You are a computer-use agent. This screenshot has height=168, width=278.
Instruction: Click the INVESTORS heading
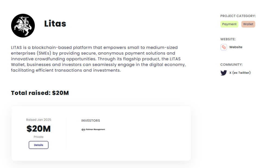click(91, 121)
